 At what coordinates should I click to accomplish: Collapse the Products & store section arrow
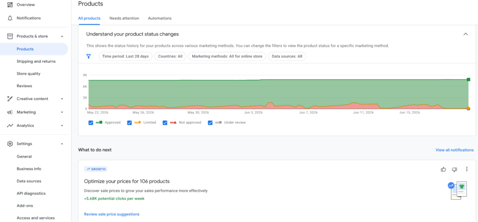point(62,36)
